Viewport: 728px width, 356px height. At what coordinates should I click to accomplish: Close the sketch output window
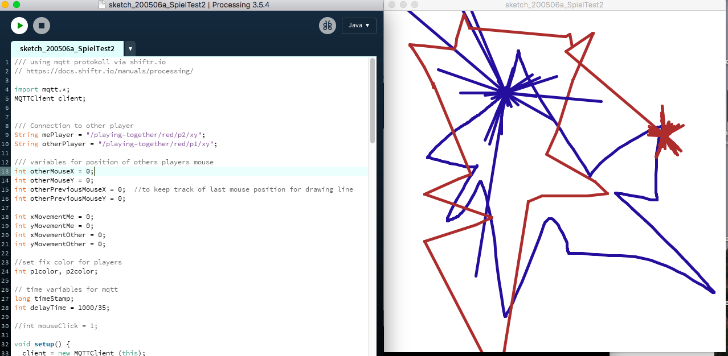[x=392, y=5]
